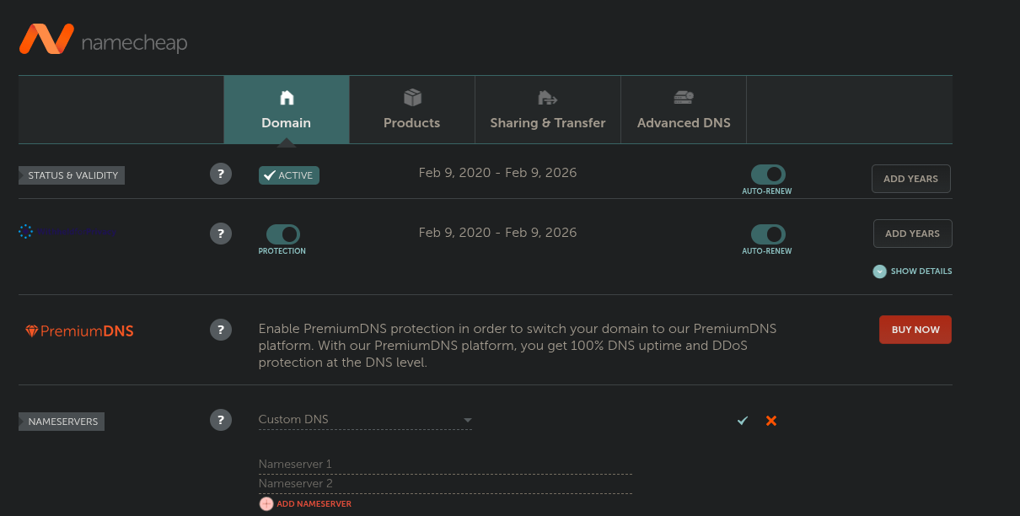Toggle Auto-Renew for the privacy protection row

click(x=768, y=234)
